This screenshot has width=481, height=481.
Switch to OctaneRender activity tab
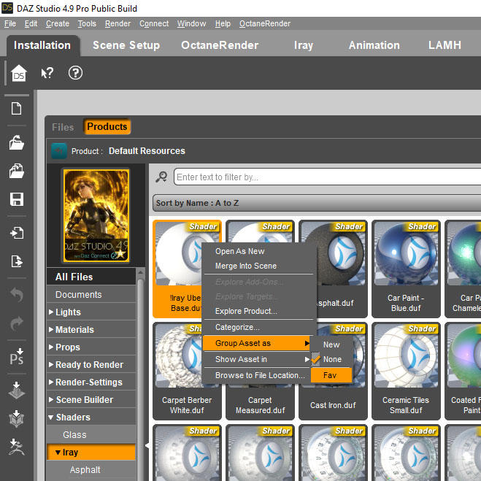[220, 45]
